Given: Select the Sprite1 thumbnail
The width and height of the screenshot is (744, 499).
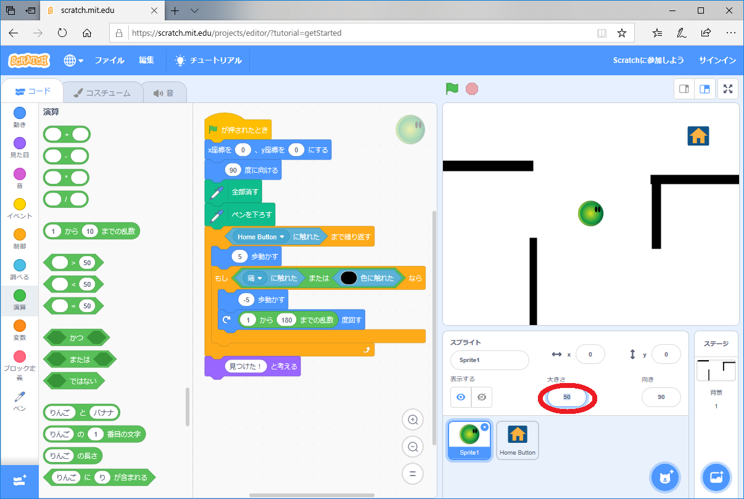Looking at the screenshot, I should click(x=469, y=440).
